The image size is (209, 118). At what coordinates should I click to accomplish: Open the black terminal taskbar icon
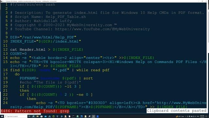[x=73, y=116]
